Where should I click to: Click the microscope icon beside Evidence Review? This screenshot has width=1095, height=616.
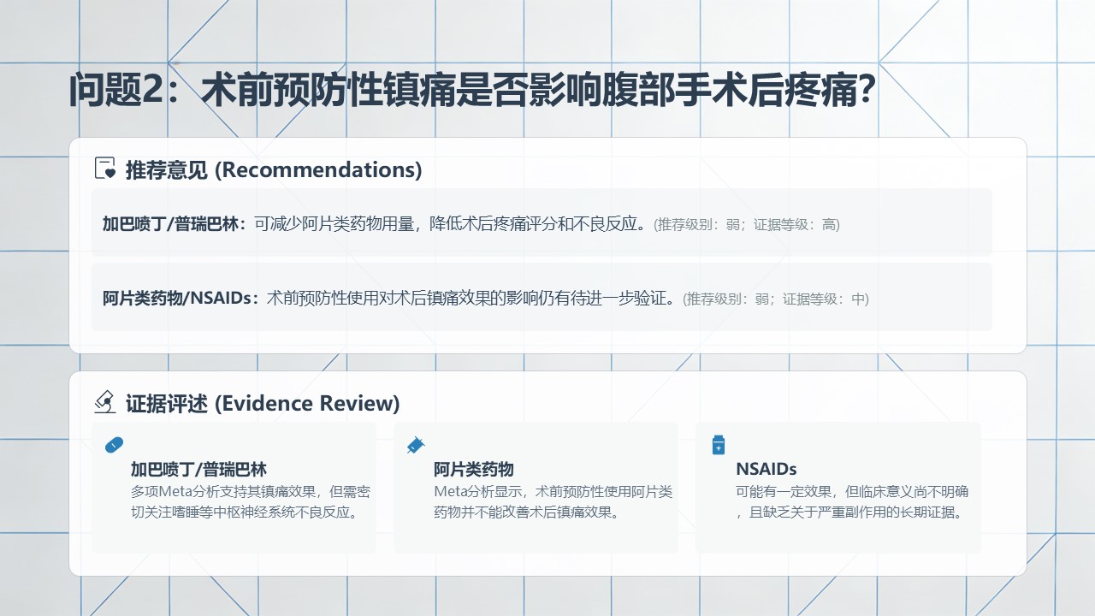click(104, 402)
